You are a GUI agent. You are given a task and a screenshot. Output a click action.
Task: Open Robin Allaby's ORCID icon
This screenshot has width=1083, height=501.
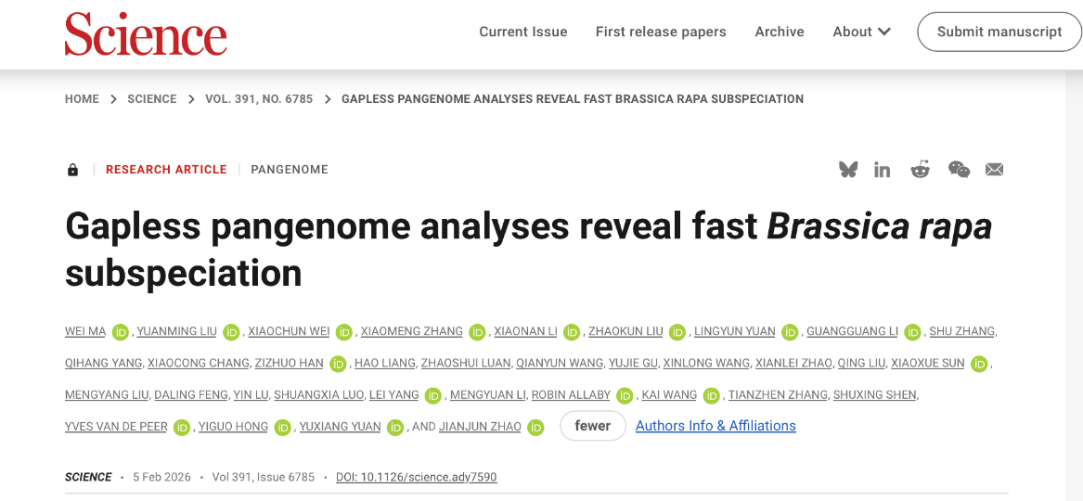(x=625, y=395)
